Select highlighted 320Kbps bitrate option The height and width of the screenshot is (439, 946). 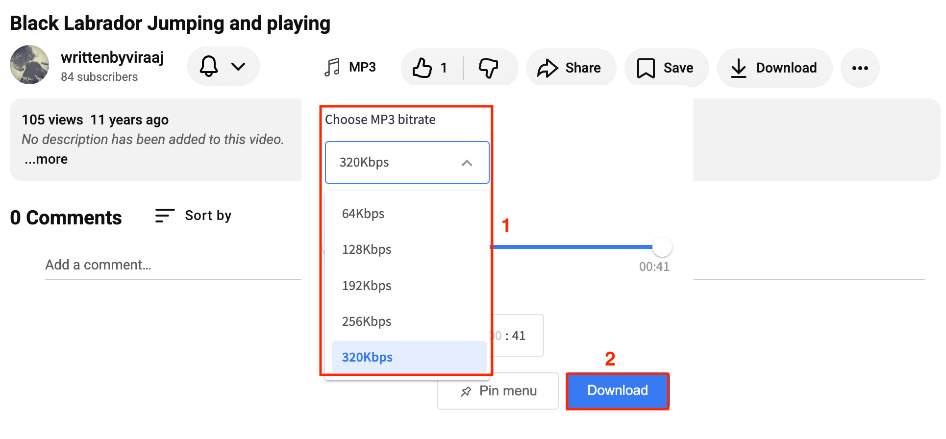point(409,357)
